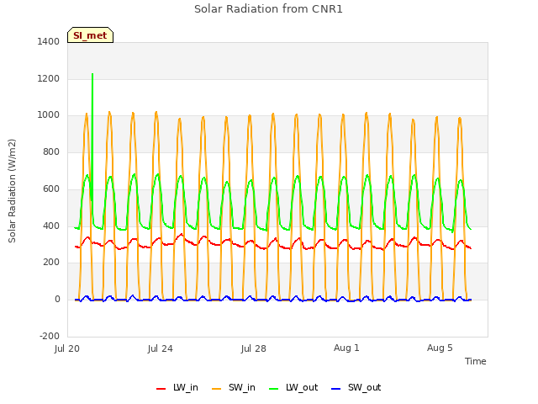This screenshot has height=404, width=538.
Task: Toggle the SW_in legend entry
Action: 234,387
